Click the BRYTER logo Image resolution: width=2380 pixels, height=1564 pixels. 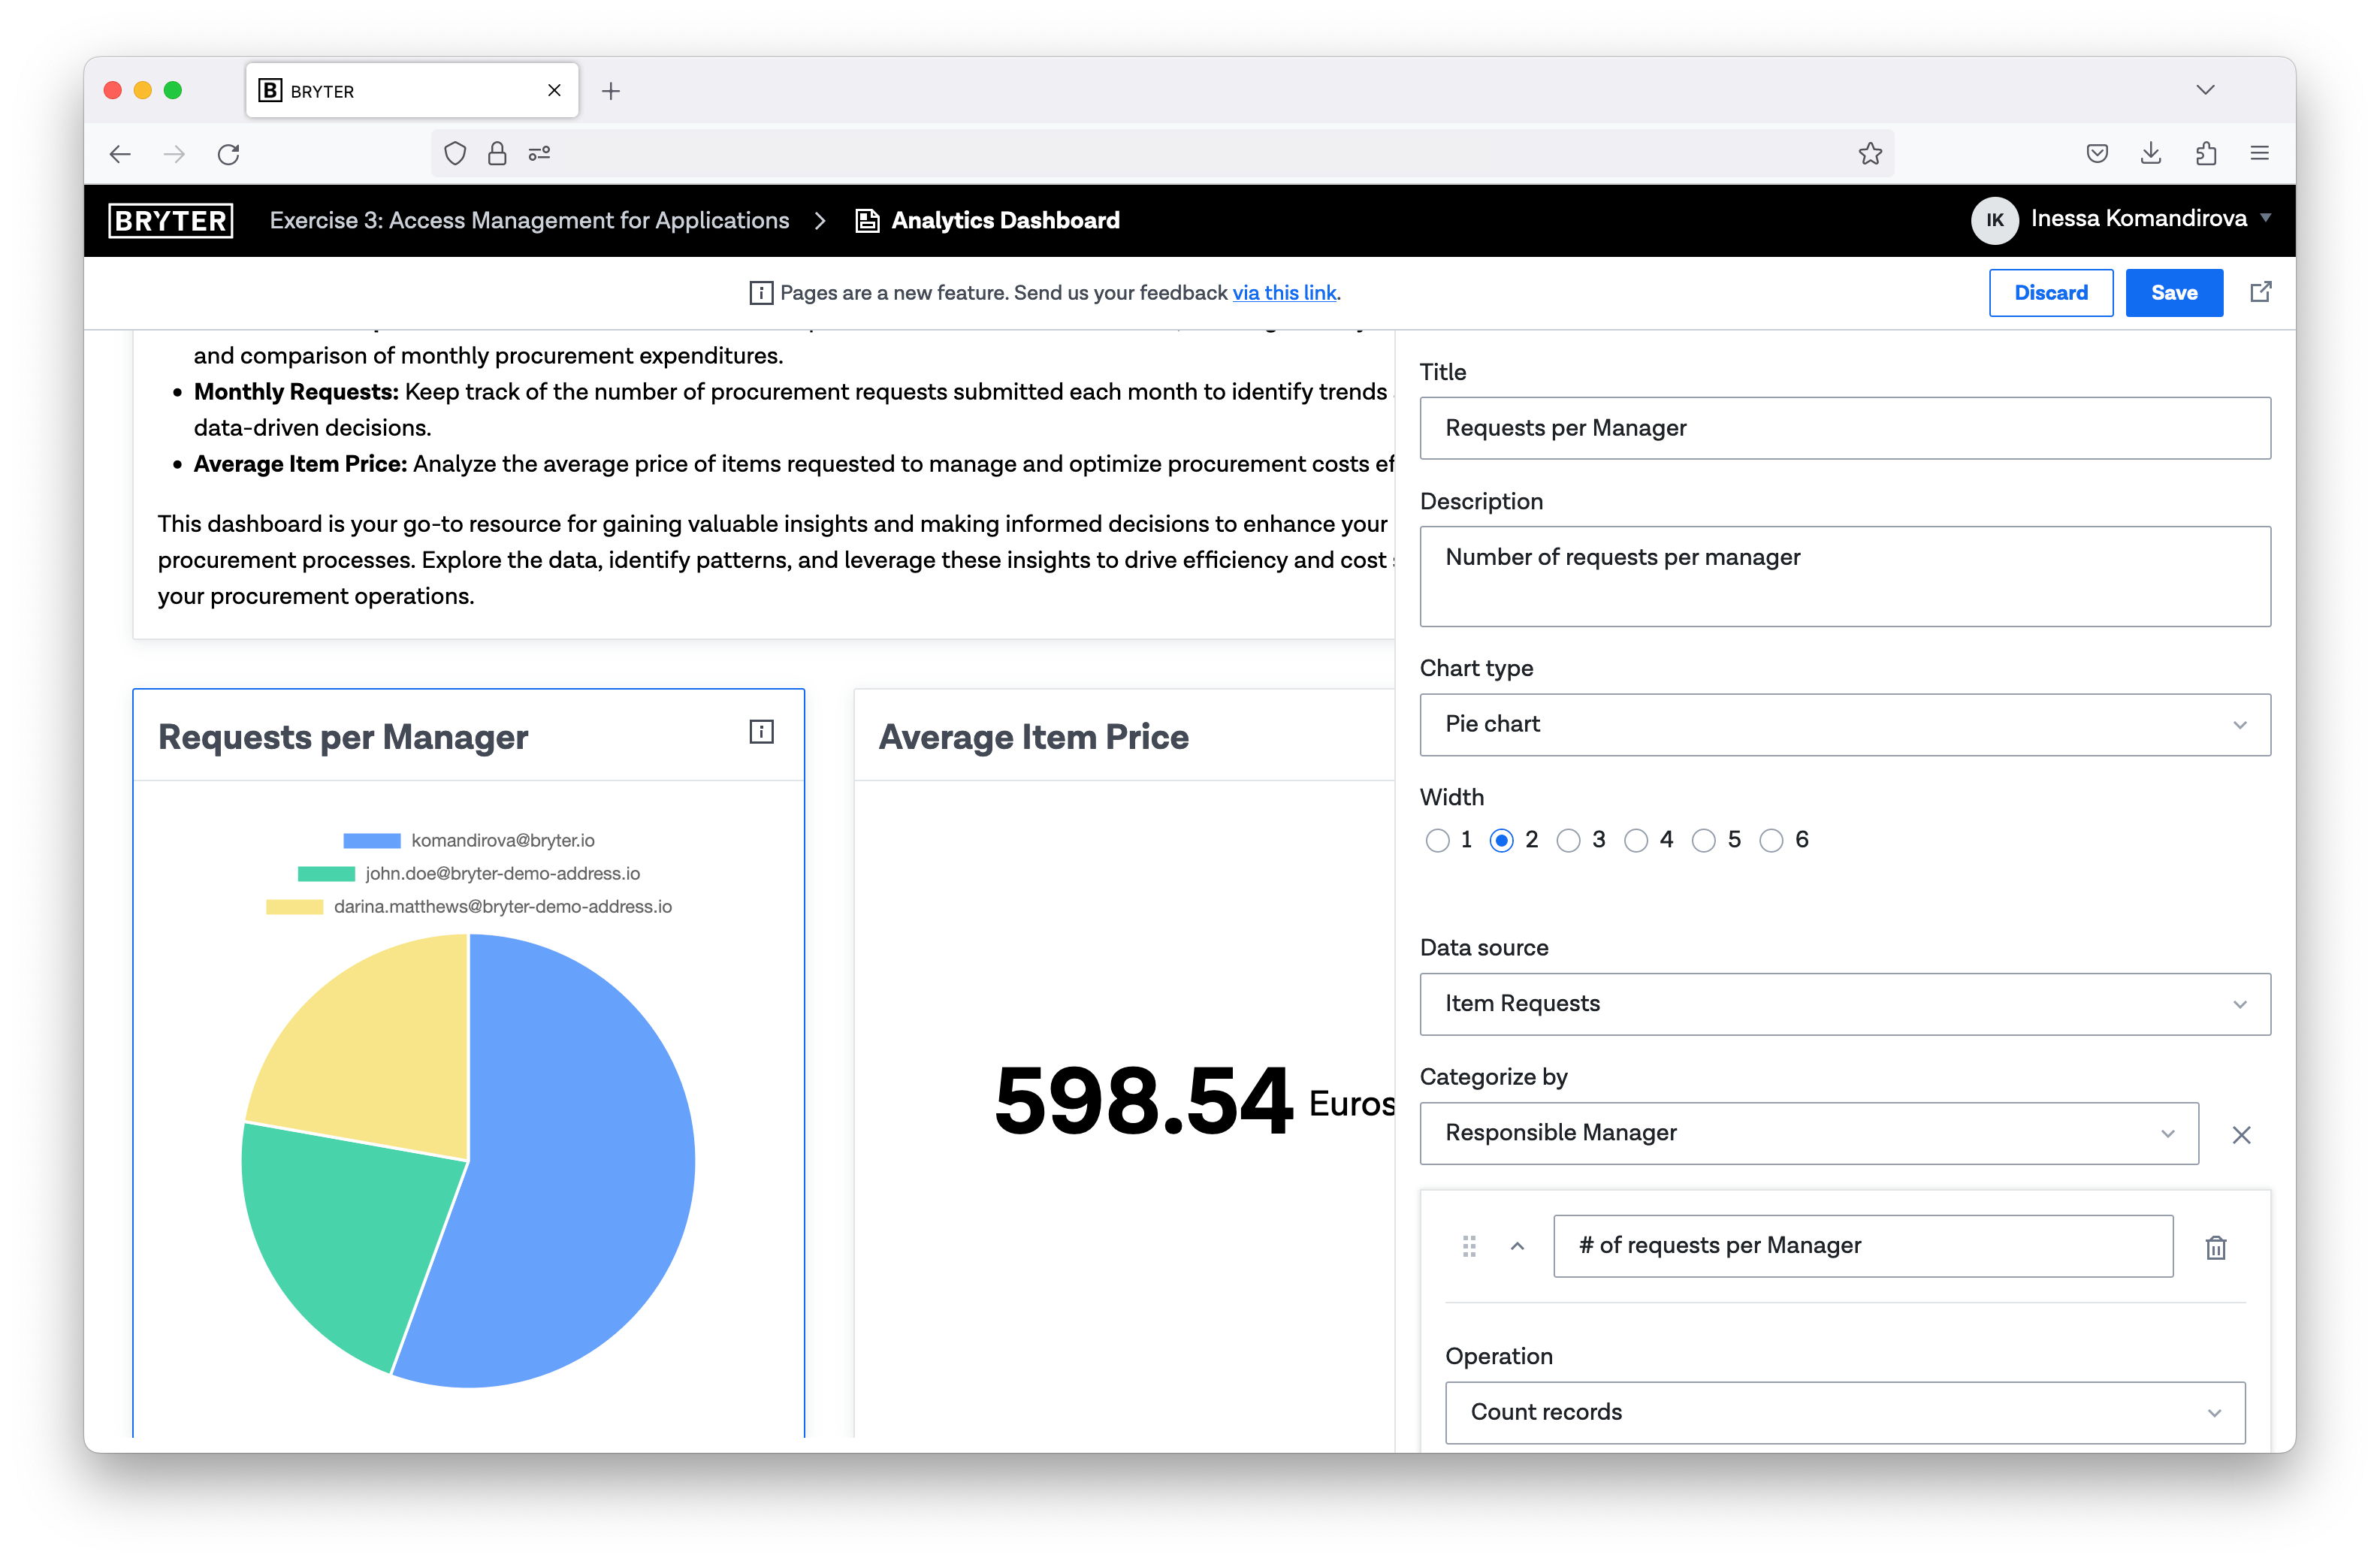tap(171, 220)
